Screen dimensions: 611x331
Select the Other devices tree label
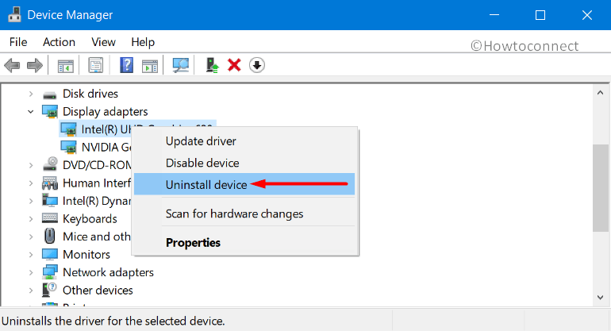[98, 291]
